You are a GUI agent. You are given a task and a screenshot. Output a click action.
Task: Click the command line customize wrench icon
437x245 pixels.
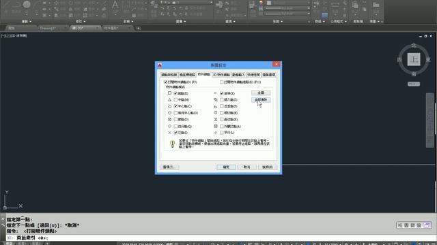tap(3, 225)
